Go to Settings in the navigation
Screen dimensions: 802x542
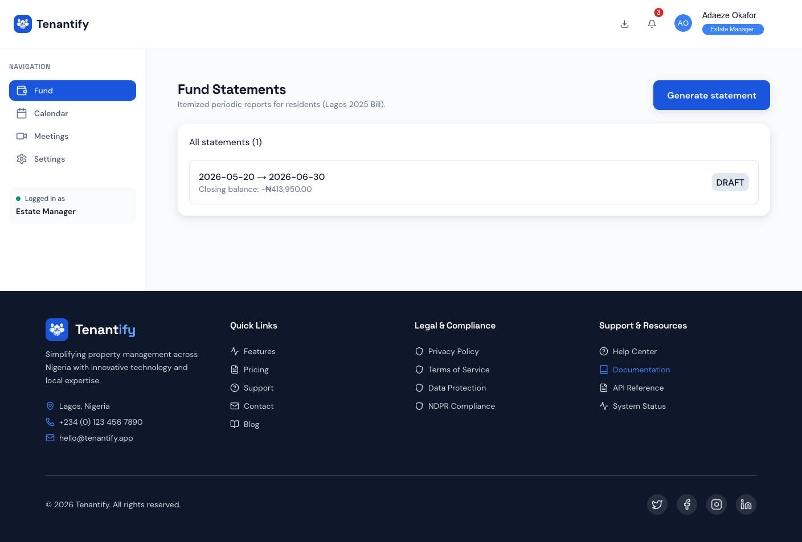coord(72,159)
